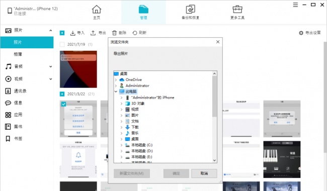Viewport: 327px width, 191px height.
Task: Expand 本地磁盘 (D:) drive node
Action: pos(122,151)
